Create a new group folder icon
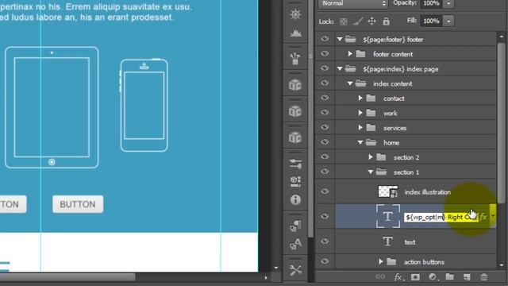The height and width of the screenshot is (286, 508). click(x=450, y=276)
